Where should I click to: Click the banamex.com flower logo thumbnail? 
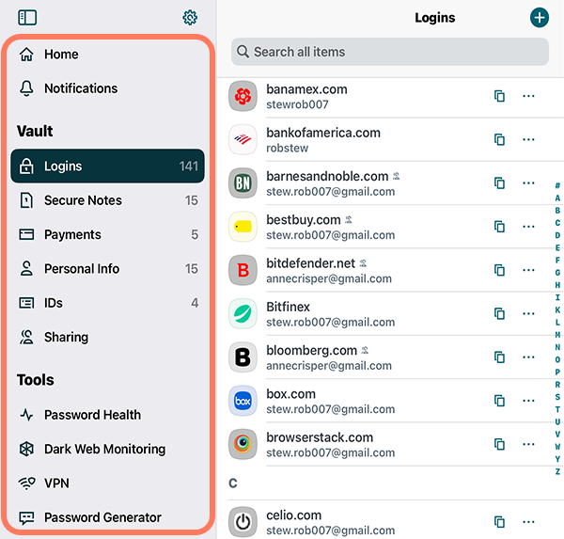coord(243,96)
